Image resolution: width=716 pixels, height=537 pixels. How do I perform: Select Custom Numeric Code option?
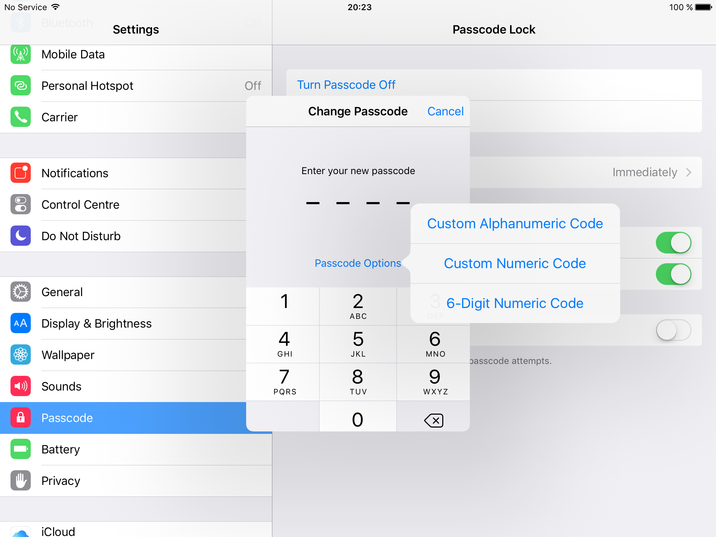pyautogui.click(x=515, y=263)
